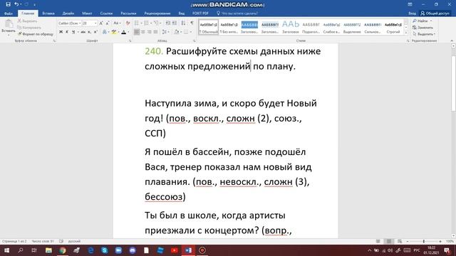Open Chrome from the taskbar
The image size is (456, 256).
(63, 250)
